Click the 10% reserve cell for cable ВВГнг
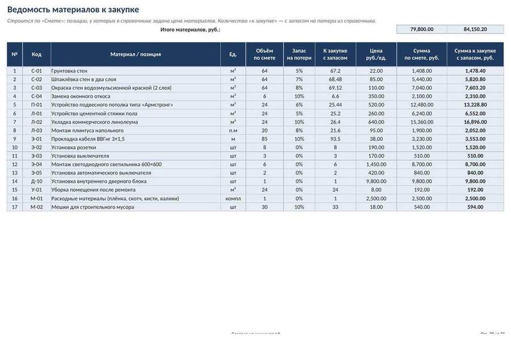The image size is (511, 340). click(299, 139)
